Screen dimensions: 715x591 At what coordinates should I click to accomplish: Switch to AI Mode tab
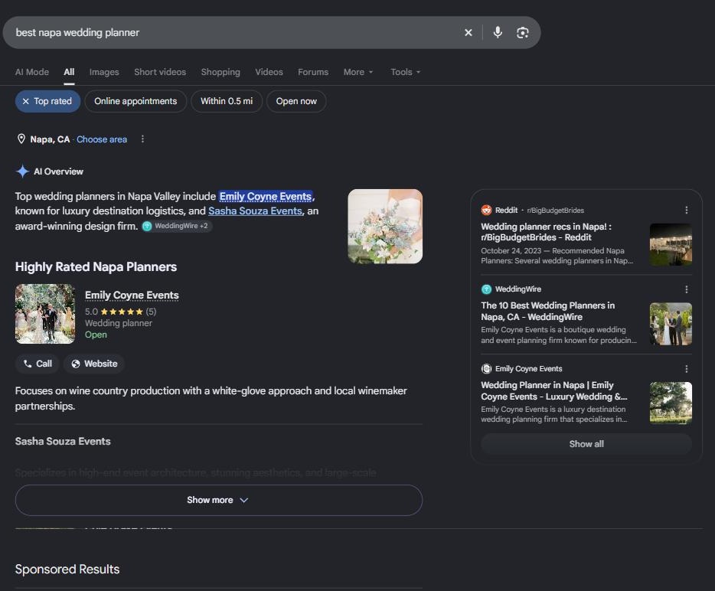[x=32, y=72]
